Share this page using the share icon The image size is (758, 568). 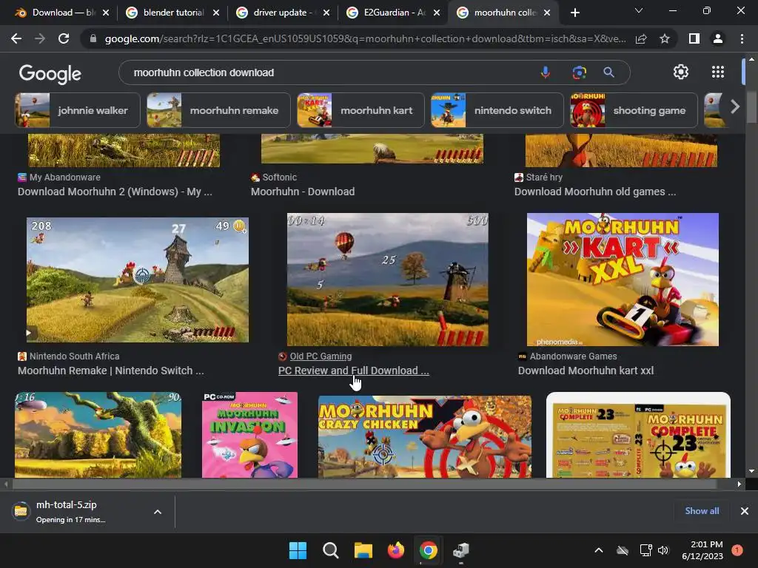641,38
